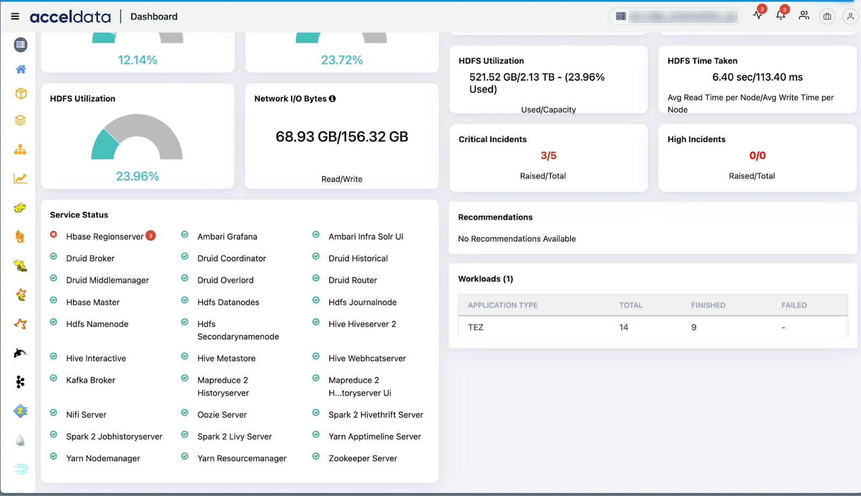
Task: Open the hamburger navigation menu
Action: coord(15,17)
